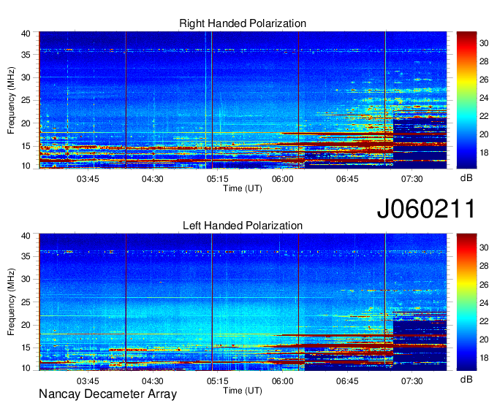Click the dB unit label of Right Handed colorbar

[x=466, y=178]
